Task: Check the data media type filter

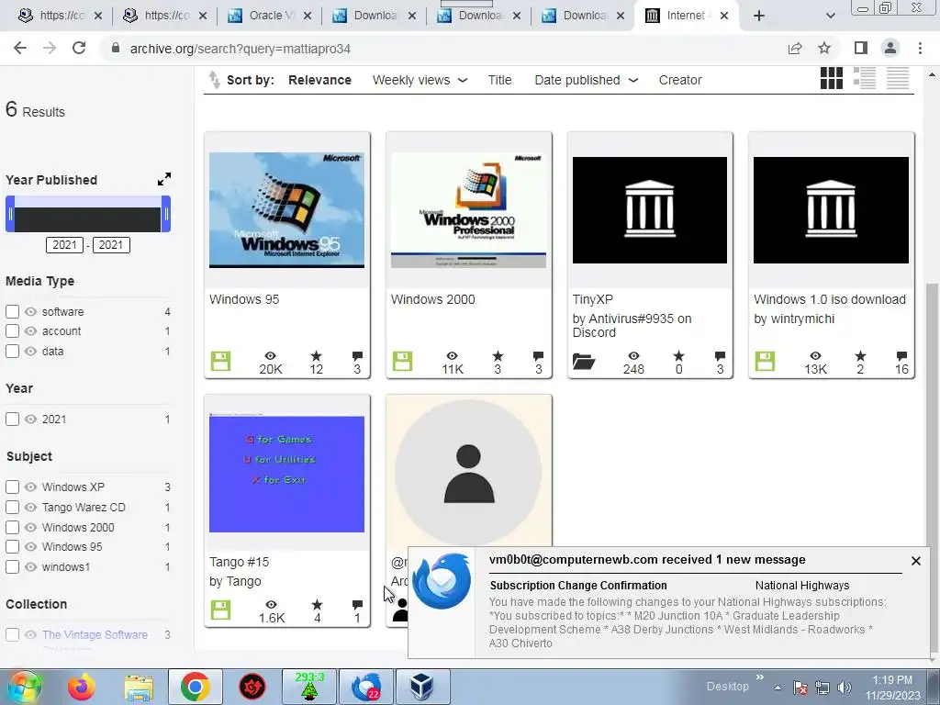Action: (x=12, y=352)
